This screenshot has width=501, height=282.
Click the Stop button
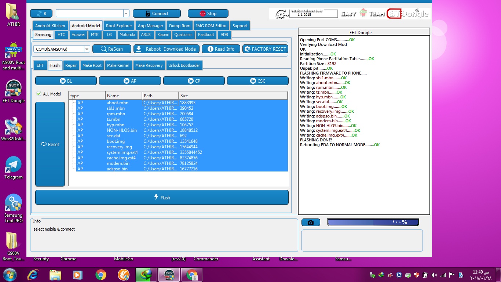[208, 14]
